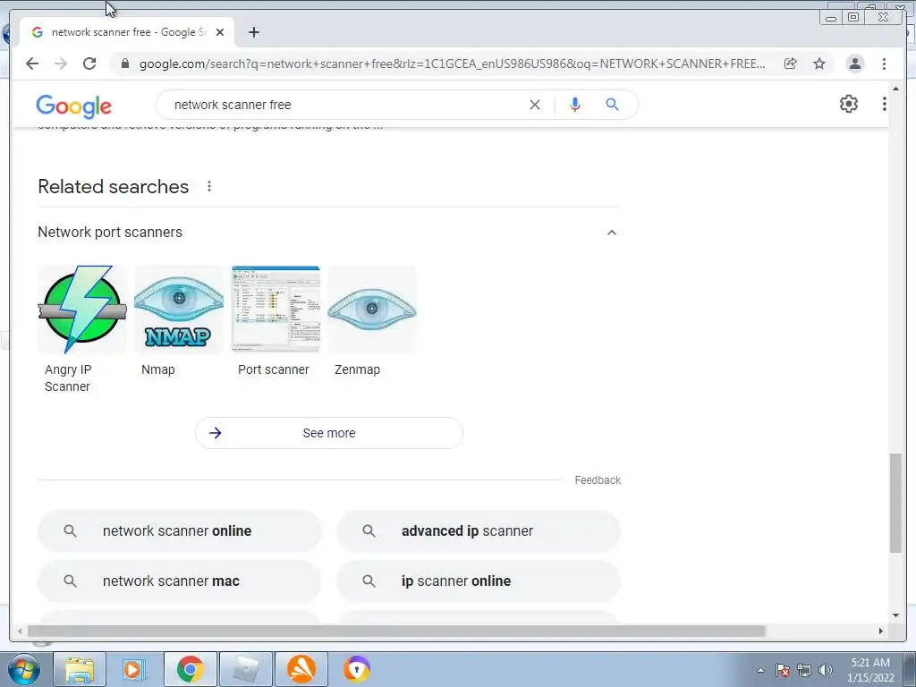Screen dimensions: 916x687
Task: Open the orange Avast taskbar icon
Action: coord(301,669)
